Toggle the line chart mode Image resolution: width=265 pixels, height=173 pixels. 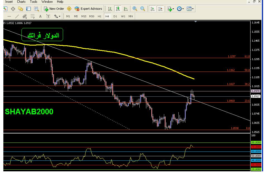(x=126, y=9)
